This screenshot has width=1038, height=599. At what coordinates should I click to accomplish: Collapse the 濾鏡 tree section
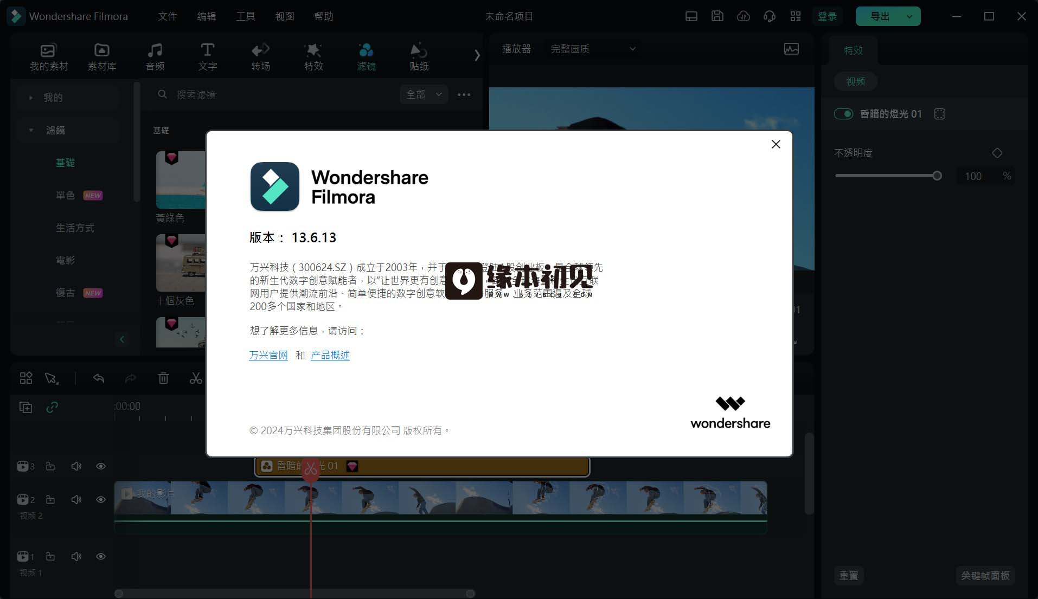31,130
